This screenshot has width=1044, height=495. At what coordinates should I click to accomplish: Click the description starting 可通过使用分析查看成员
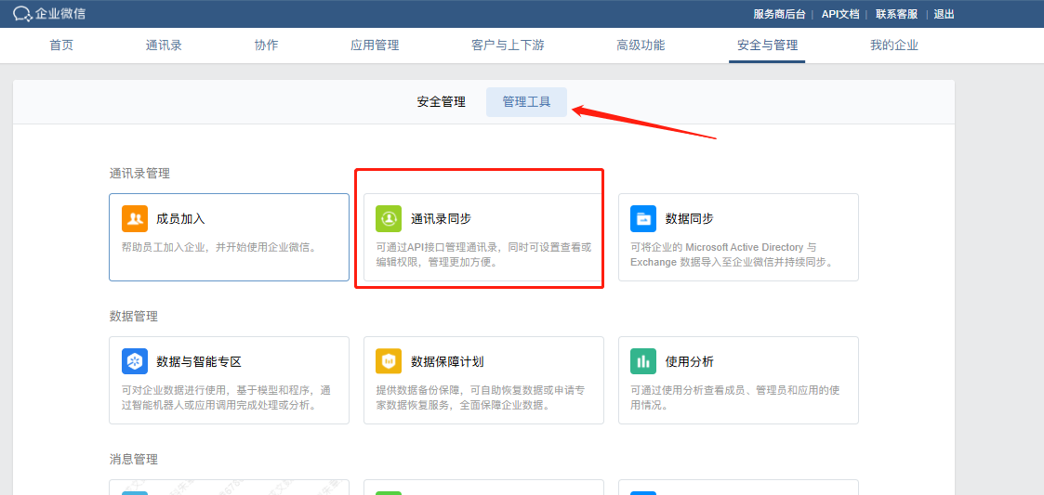click(735, 397)
